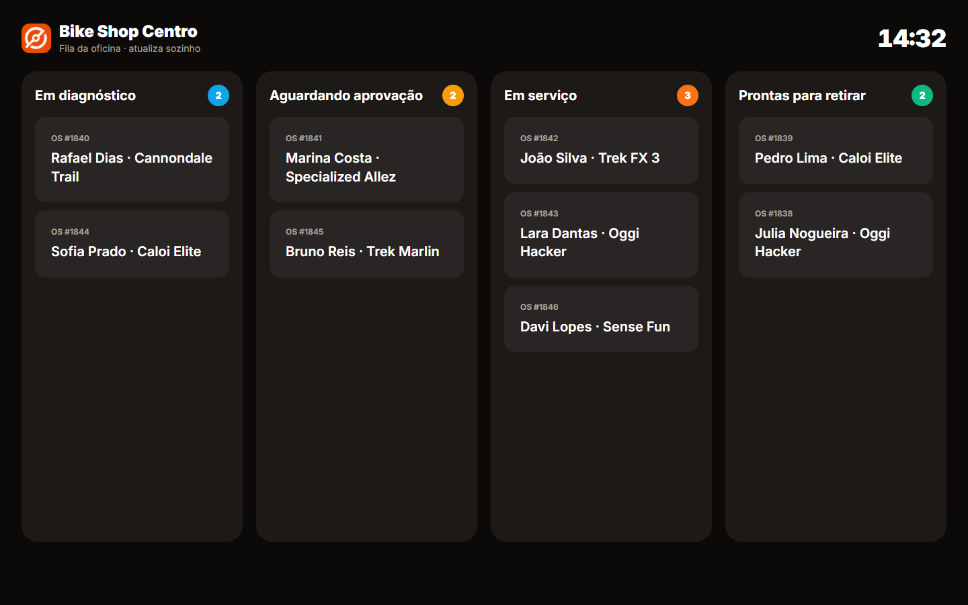The width and height of the screenshot is (968, 605).
Task: Open the João Silva Trek FX 3 card
Action: pyautogui.click(x=601, y=151)
